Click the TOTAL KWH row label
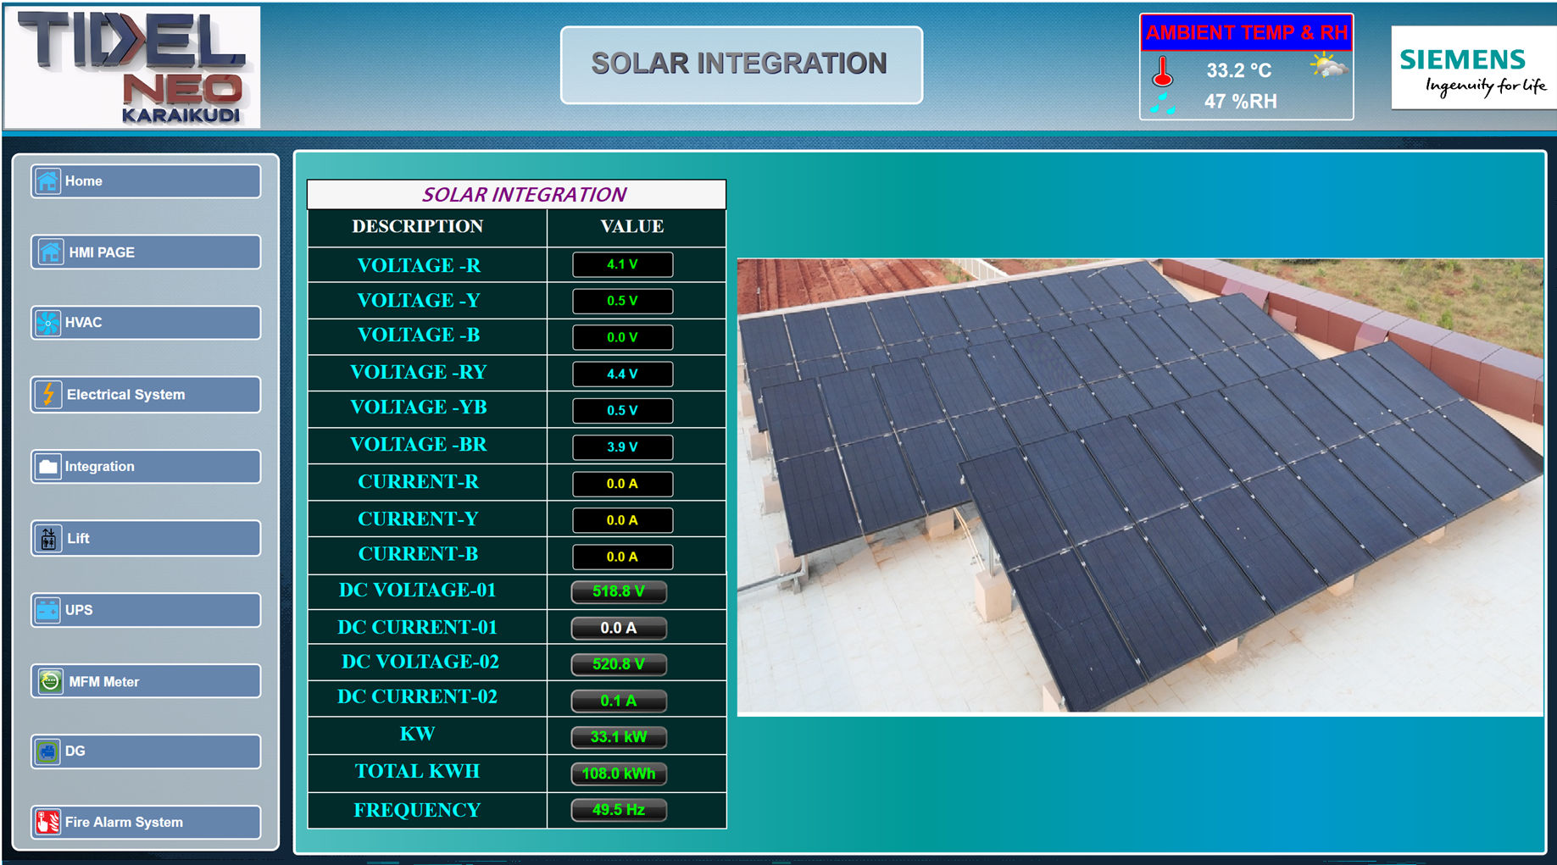Image resolution: width=1557 pixels, height=865 pixels. 418,771
